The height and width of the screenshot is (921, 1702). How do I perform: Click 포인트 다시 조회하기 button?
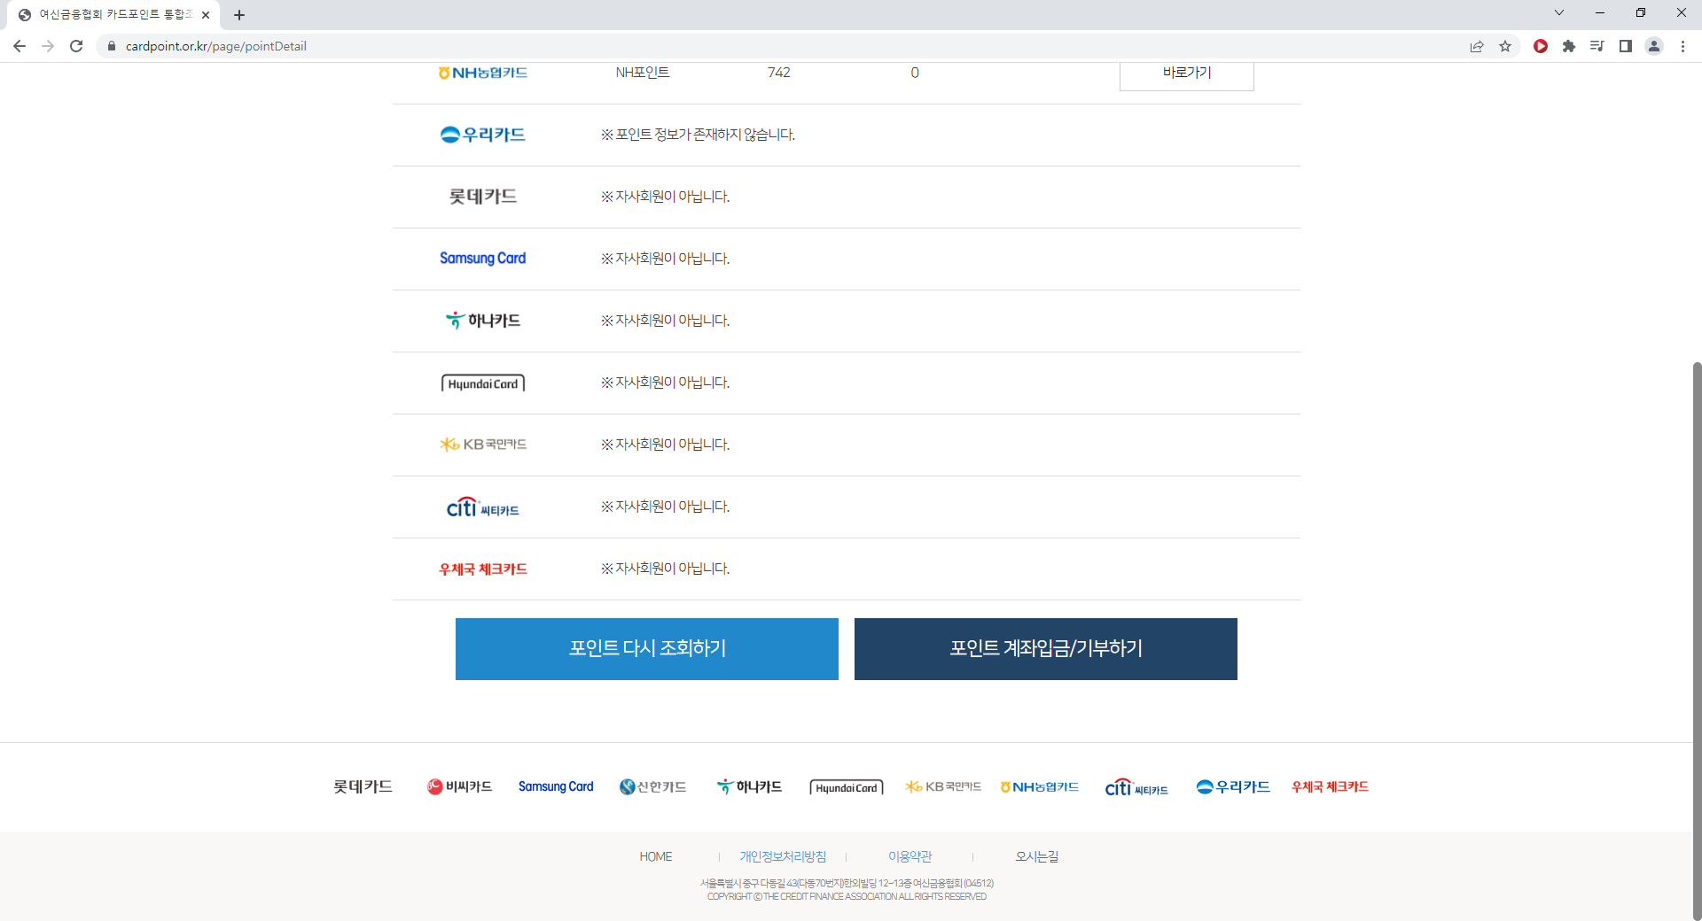[x=647, y=649]
